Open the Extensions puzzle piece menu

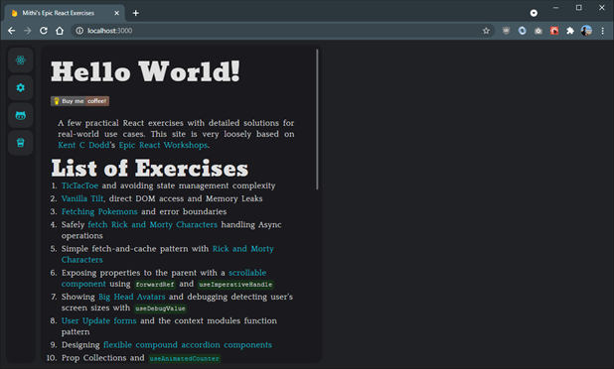pyautogui.click(x=570, y=31)
